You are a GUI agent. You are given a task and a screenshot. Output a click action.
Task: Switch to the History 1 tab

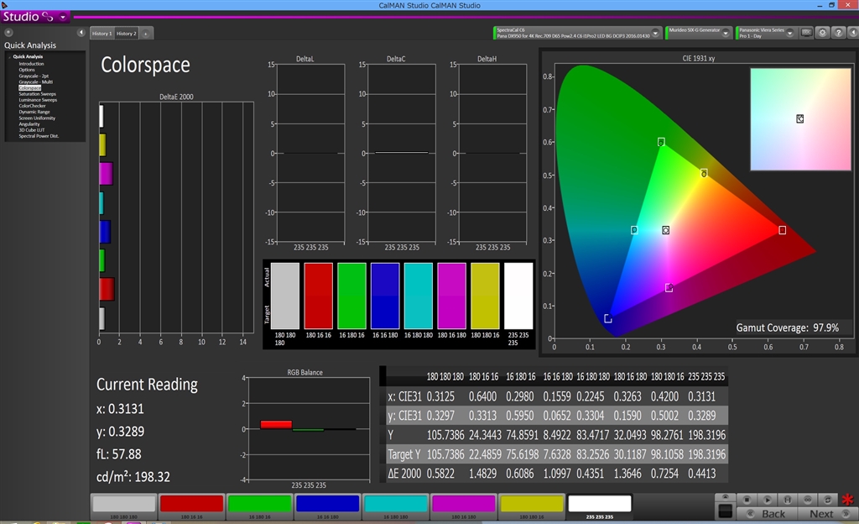(102, 34)
